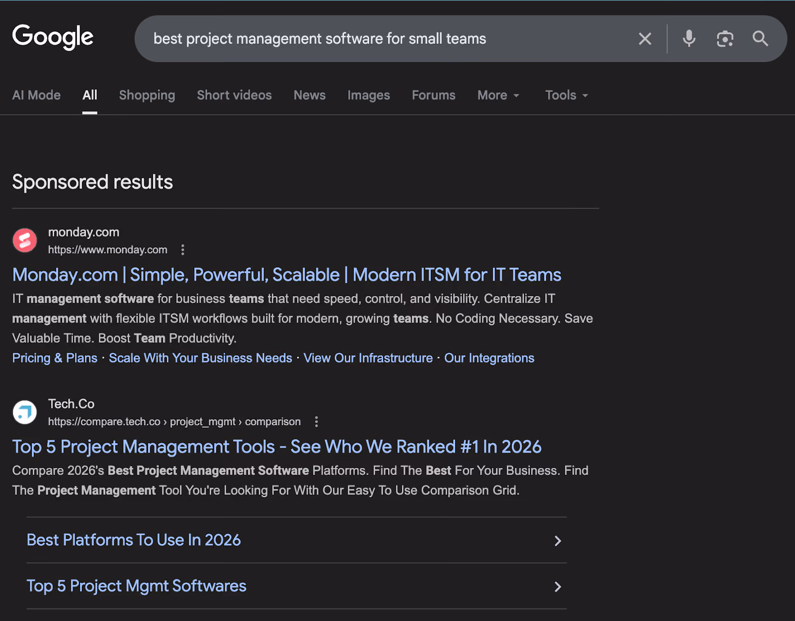Start voice search with the microphone icon
This screenshot has width=795, height=621.
689,39
